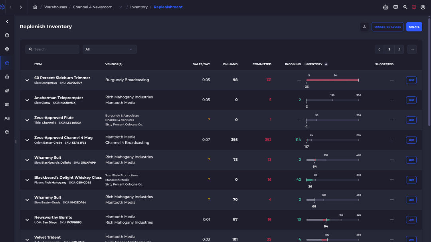The image size is (431, 242).
Task: Sort by the On Hand column header
Action: tap(230, 64)
